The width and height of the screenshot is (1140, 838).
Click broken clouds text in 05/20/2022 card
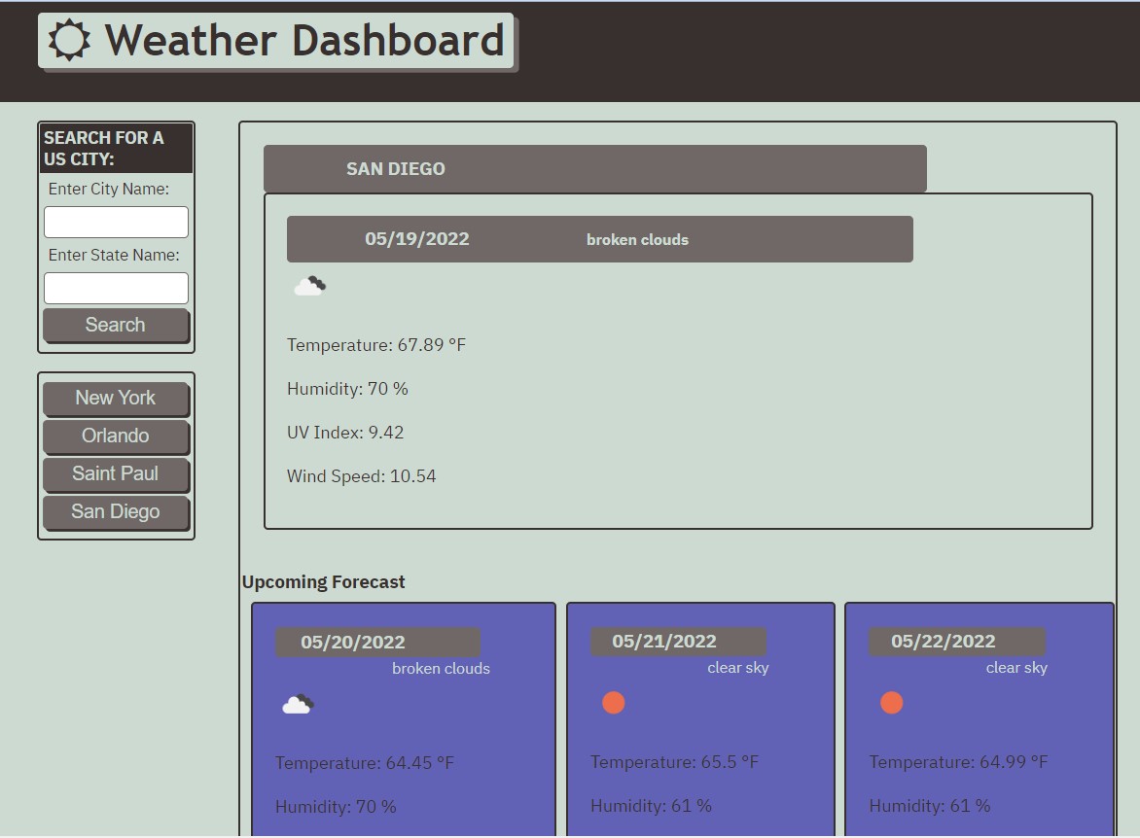(442, 669)
